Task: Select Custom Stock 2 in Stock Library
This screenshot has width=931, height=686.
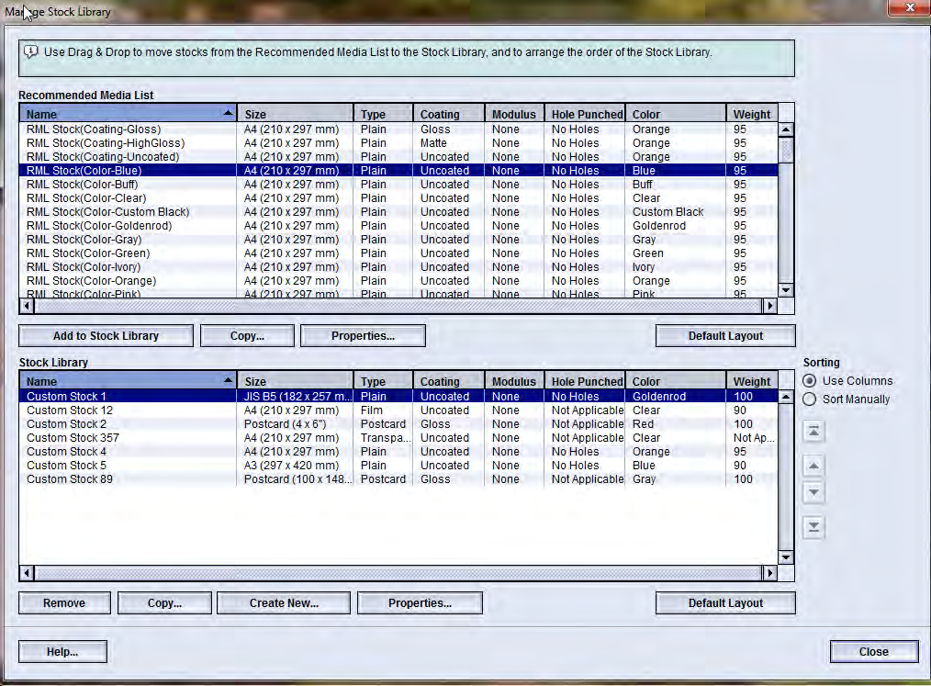Action: point(398,424)
